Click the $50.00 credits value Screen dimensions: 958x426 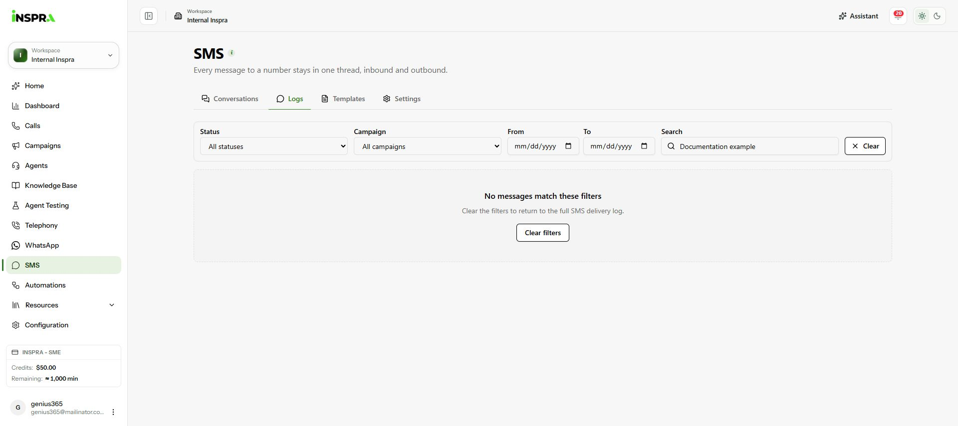[x=46, y=368]
